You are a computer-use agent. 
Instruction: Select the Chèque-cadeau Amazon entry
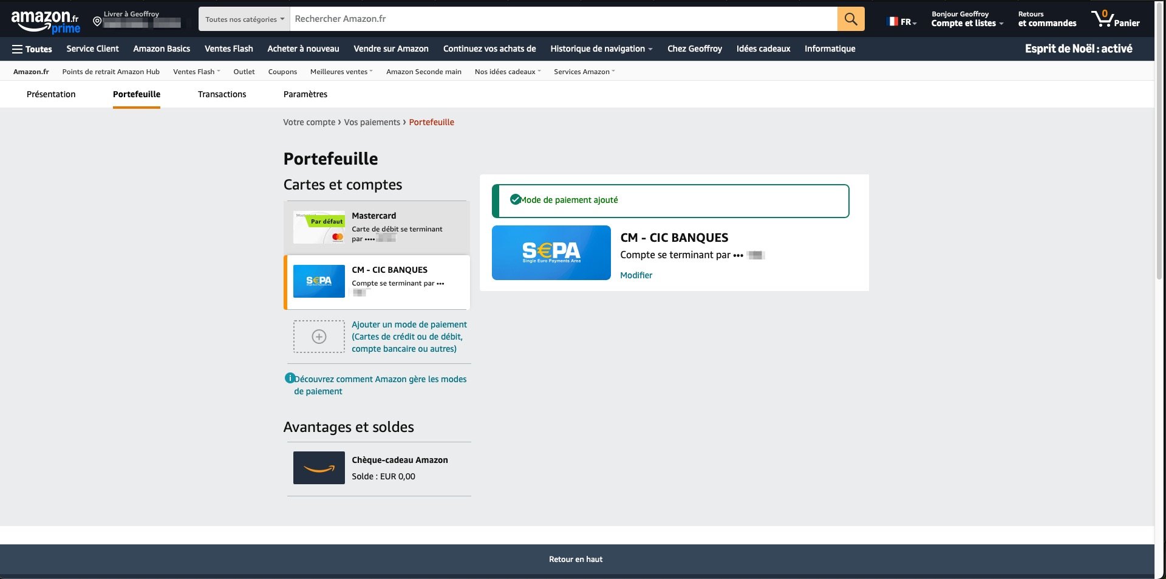click(x=379, y=468)
